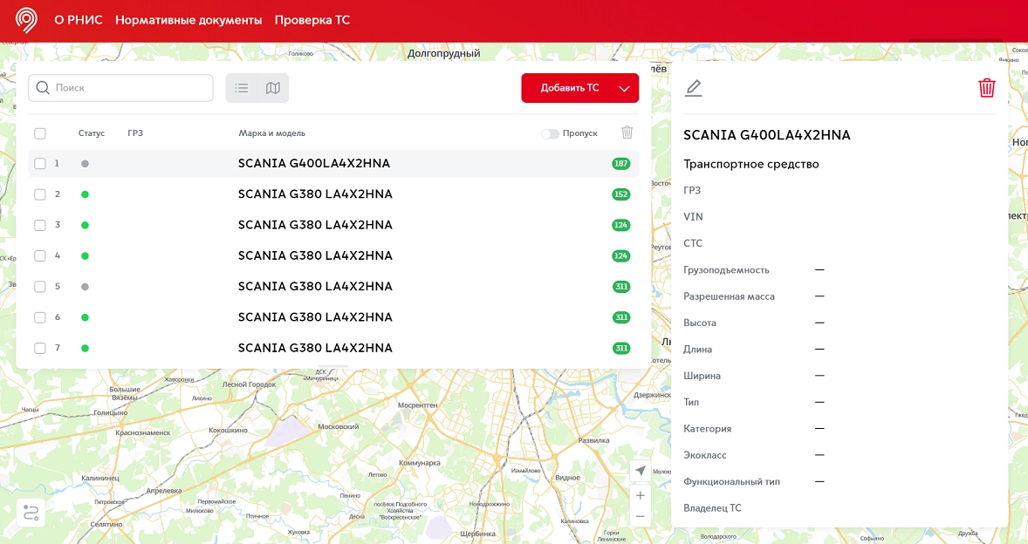Select SCANIA G380 LA4X2HNA in row 7
This screenshot has width=1028, height=544.
click(x=315, y=348)
